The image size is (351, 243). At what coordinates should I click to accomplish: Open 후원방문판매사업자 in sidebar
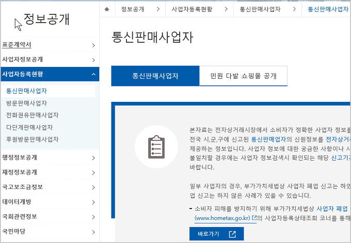[x=32, y=139]
